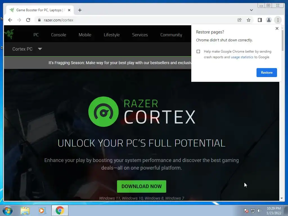This screenshot has height=216, width=288.
Task: Click the 'UNLOCK YOUR PC'S FULL POTENTIAL' heading
Action: point(141,143)
